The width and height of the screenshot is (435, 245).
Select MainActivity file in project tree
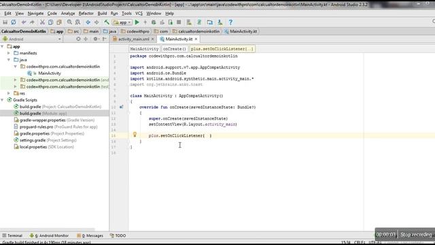pyautogui.click(x=50, y=73)
